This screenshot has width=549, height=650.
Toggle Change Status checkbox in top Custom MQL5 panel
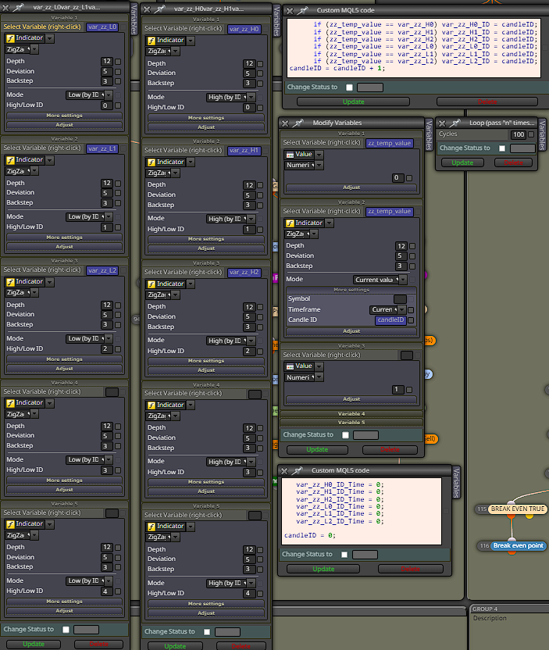pos(350,87)
